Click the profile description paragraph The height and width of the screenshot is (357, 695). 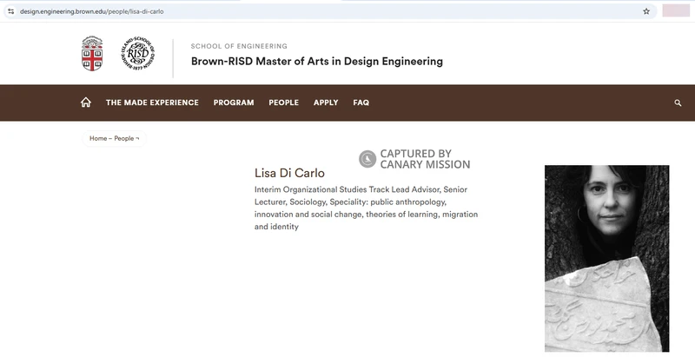coord(366,208)
